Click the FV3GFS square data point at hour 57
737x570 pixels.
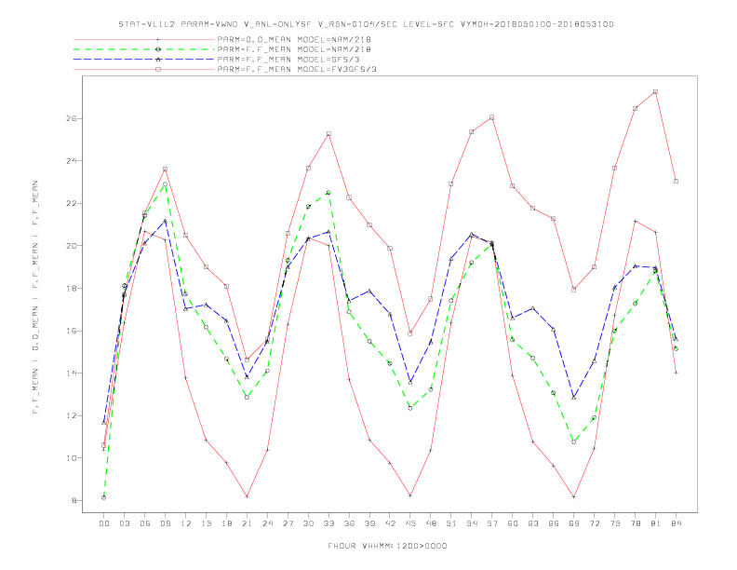coord(492,117)
